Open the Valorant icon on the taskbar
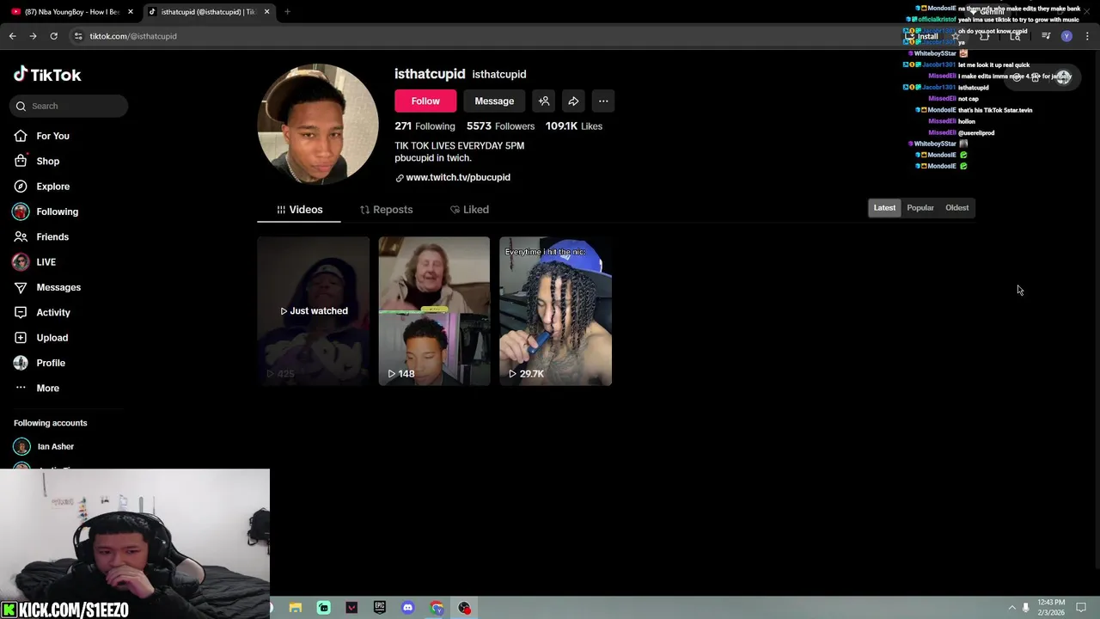Screen dimensions: 1100x619 point(351,608)
